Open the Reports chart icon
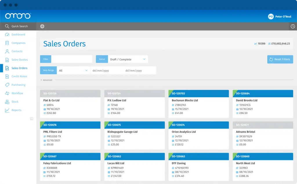The width and height of the screenshot is (297, 184). (7, 110)
